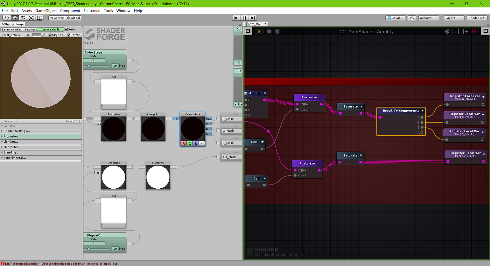
Task: Select the Scale tool in Unity's toolbar
Action: point(31,17)
